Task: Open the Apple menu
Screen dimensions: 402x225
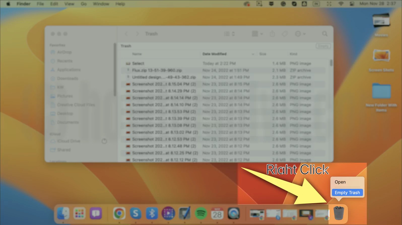Action: [x=8, y=4]
